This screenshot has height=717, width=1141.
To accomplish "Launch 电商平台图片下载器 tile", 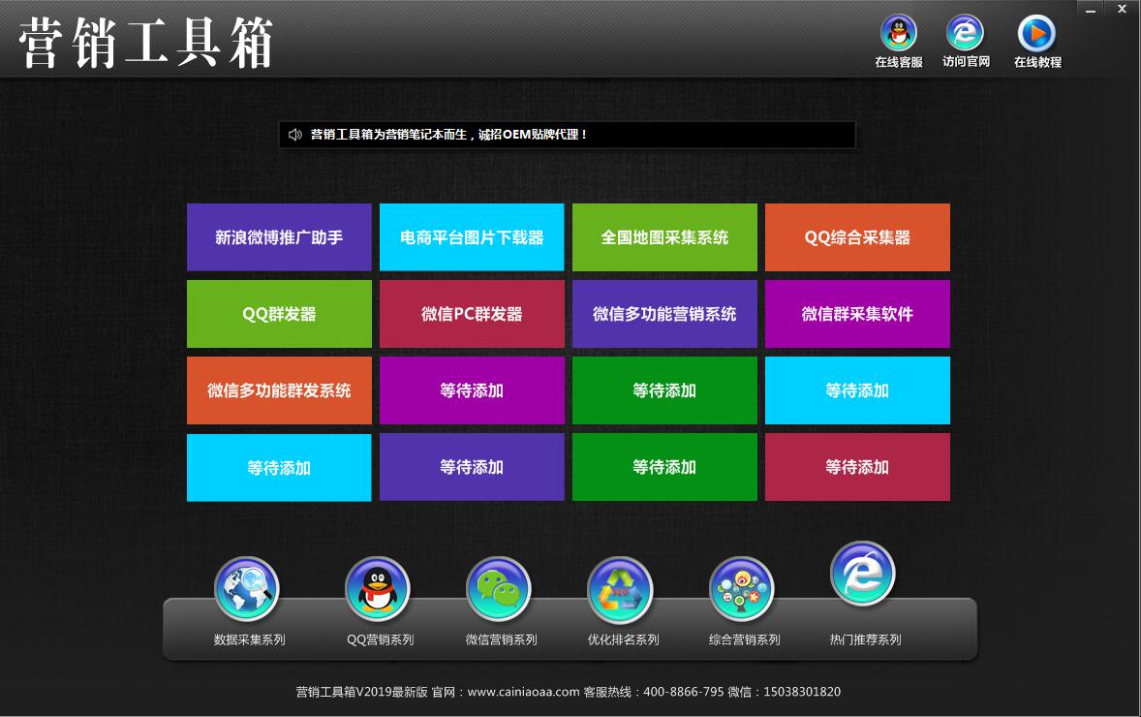I will [473, 237].
